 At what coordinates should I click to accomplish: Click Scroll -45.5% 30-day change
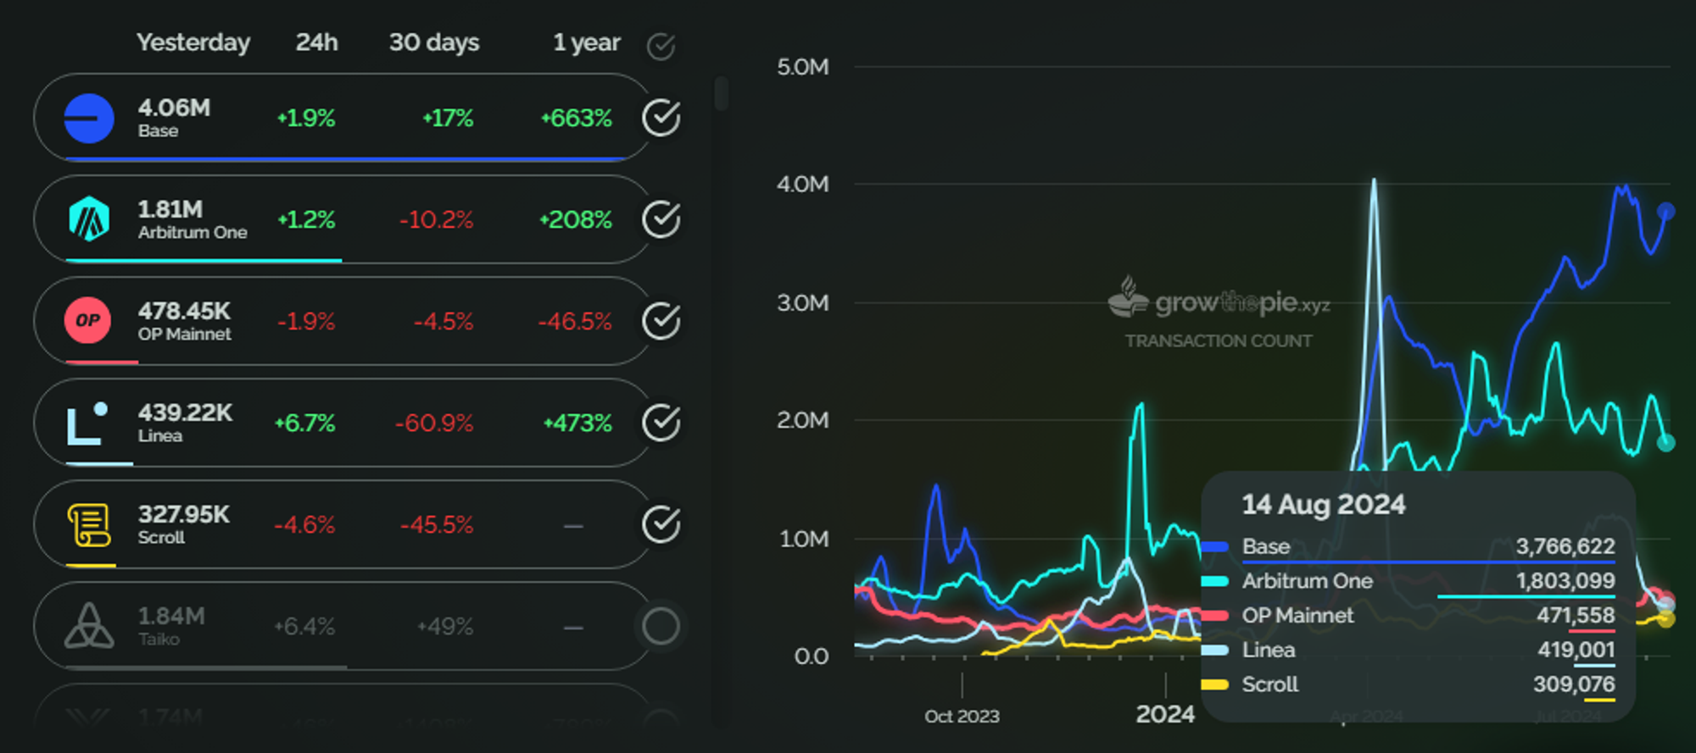437,525
